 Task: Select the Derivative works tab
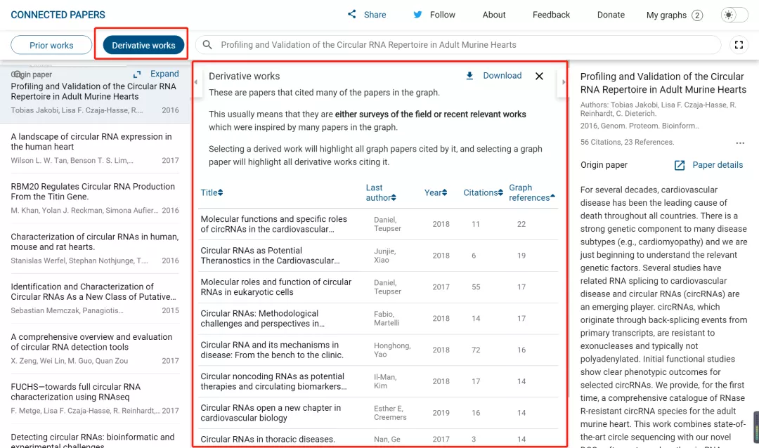[x=143, y=45]
